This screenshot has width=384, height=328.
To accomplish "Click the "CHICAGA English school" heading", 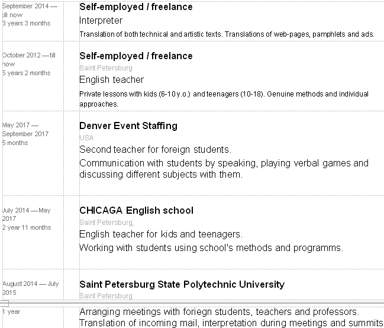I will [x=136, y=211].
